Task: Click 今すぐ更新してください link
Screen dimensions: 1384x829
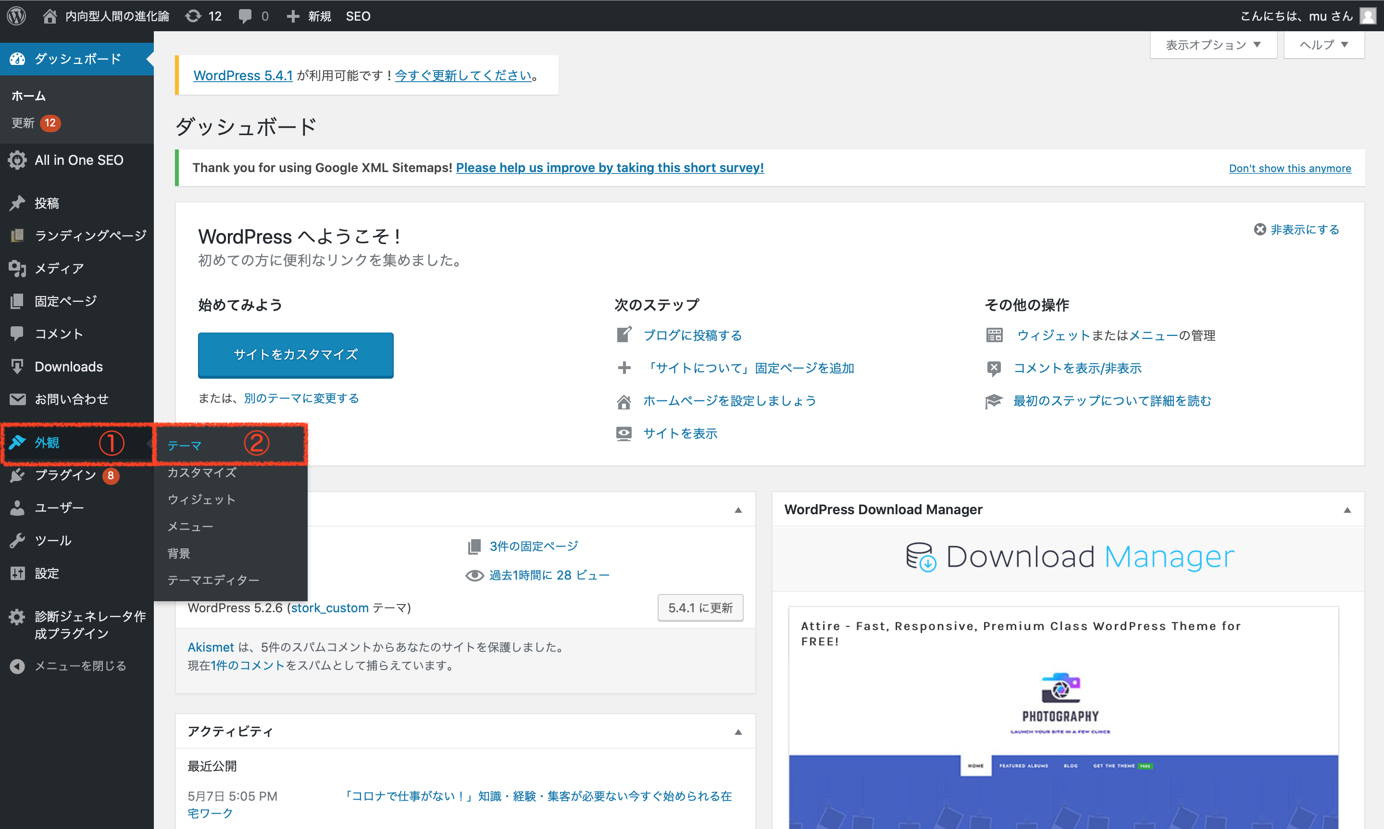Action: point(463,75)
